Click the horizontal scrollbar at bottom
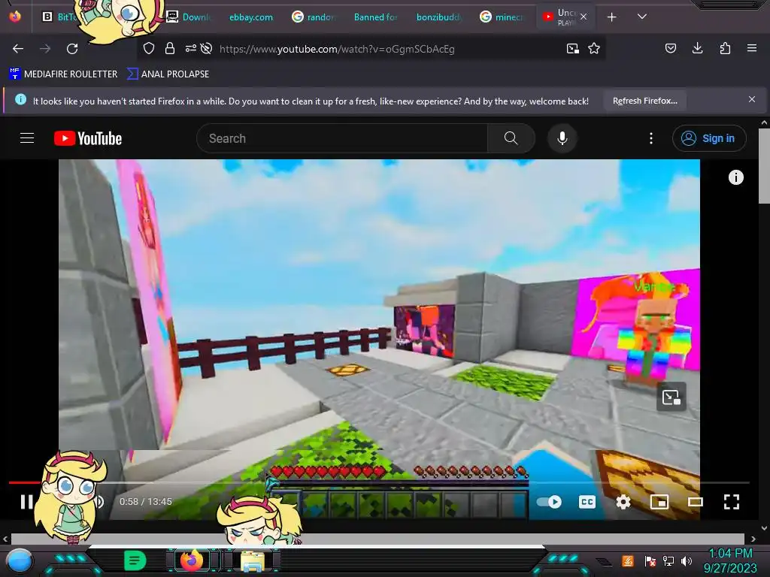 (x=377, y=539)
